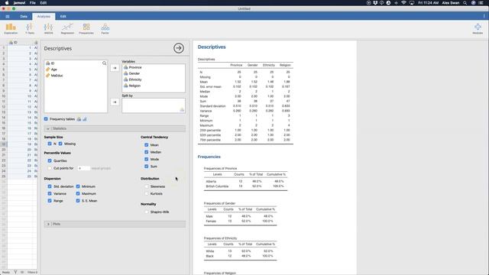Toggle the S. E. Mean checkbox
Image resolution: width=489 pixels, height=275 pixels.
coord(78,201)
